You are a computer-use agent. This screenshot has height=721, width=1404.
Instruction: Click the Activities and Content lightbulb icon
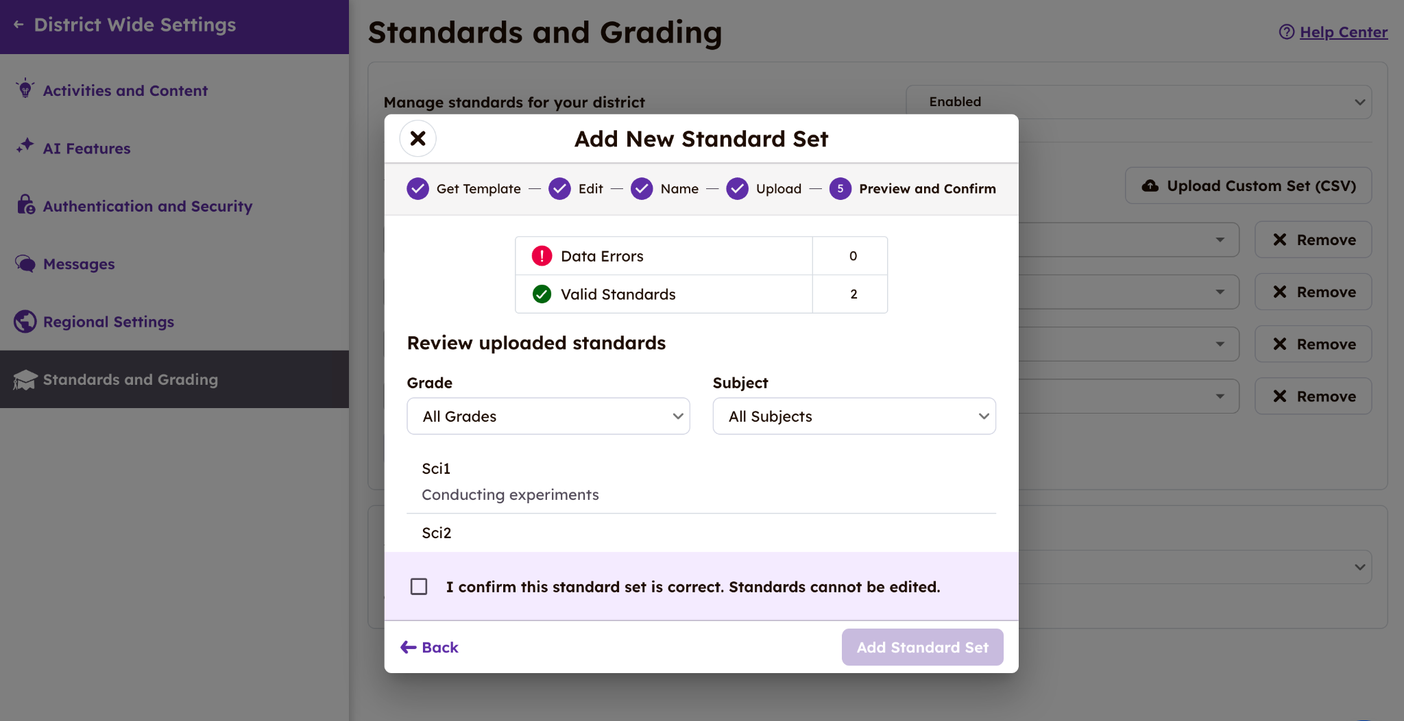tap(25, 89)
